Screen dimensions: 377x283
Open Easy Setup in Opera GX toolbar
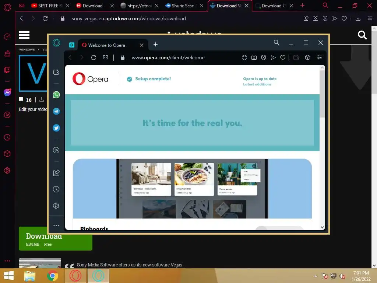pyautogui.click(x=370, y=18)
